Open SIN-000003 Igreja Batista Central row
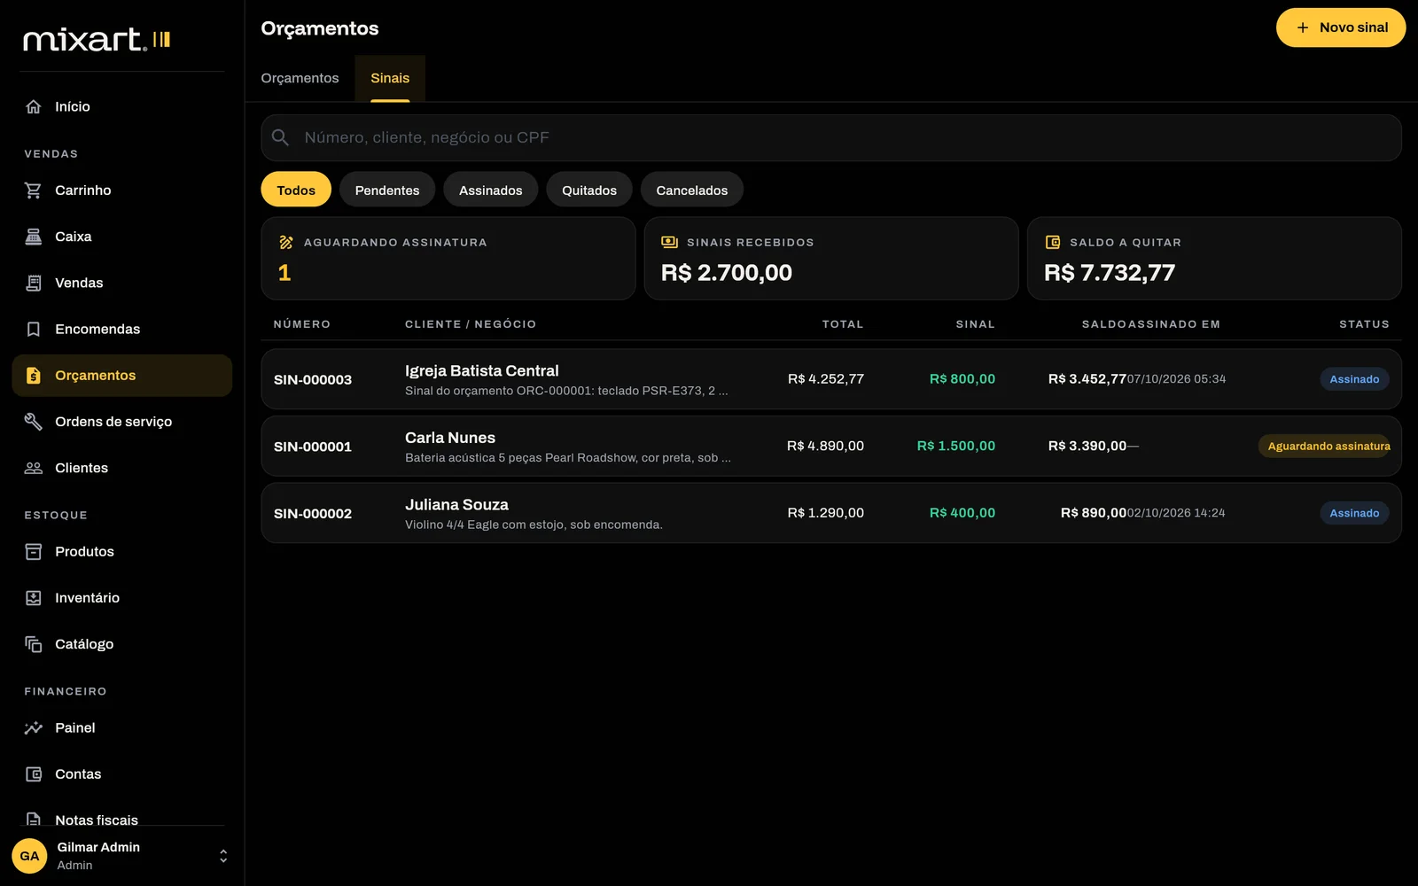Screen dimensions: 1418x886 pyautogui.click(x=831, y=379)
